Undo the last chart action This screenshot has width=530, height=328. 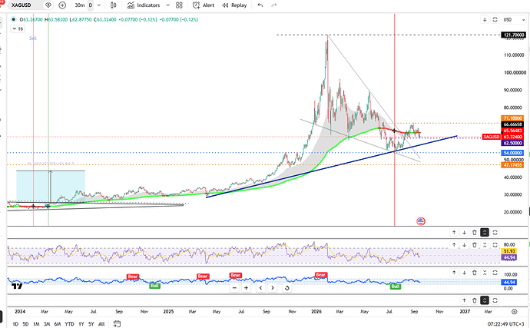pos(260,5)
